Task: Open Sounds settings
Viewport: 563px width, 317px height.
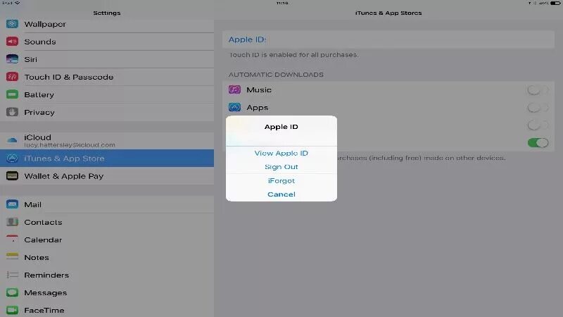Action: click(x=107, y=42)
